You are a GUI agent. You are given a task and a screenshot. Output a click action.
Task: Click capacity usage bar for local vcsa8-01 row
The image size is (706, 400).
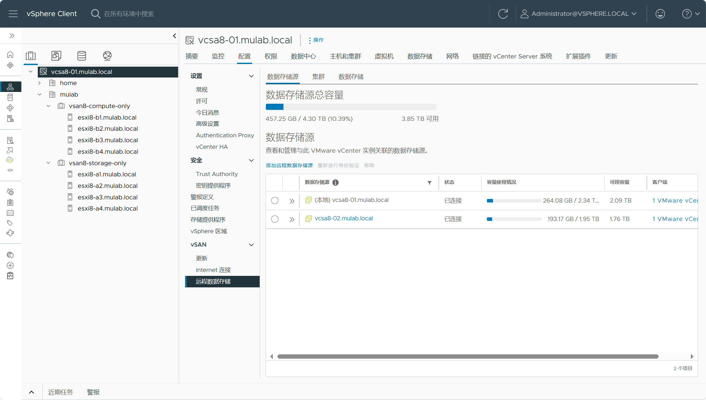coord(514,201)
